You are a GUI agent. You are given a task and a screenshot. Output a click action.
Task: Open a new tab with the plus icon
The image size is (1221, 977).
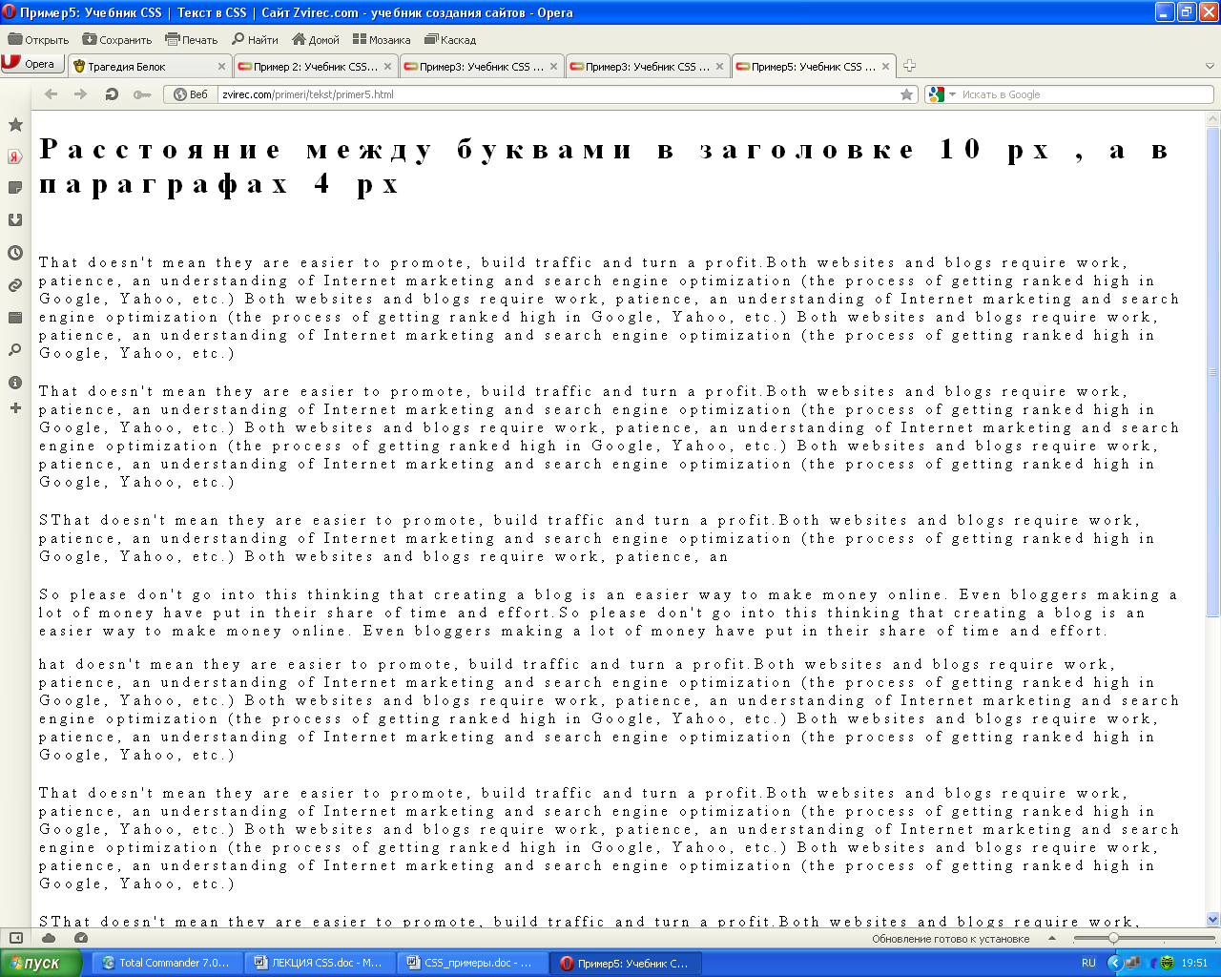[x=909, y=66]
